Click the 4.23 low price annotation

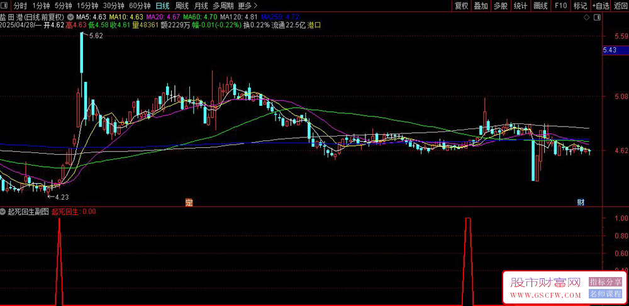[62, 197]
